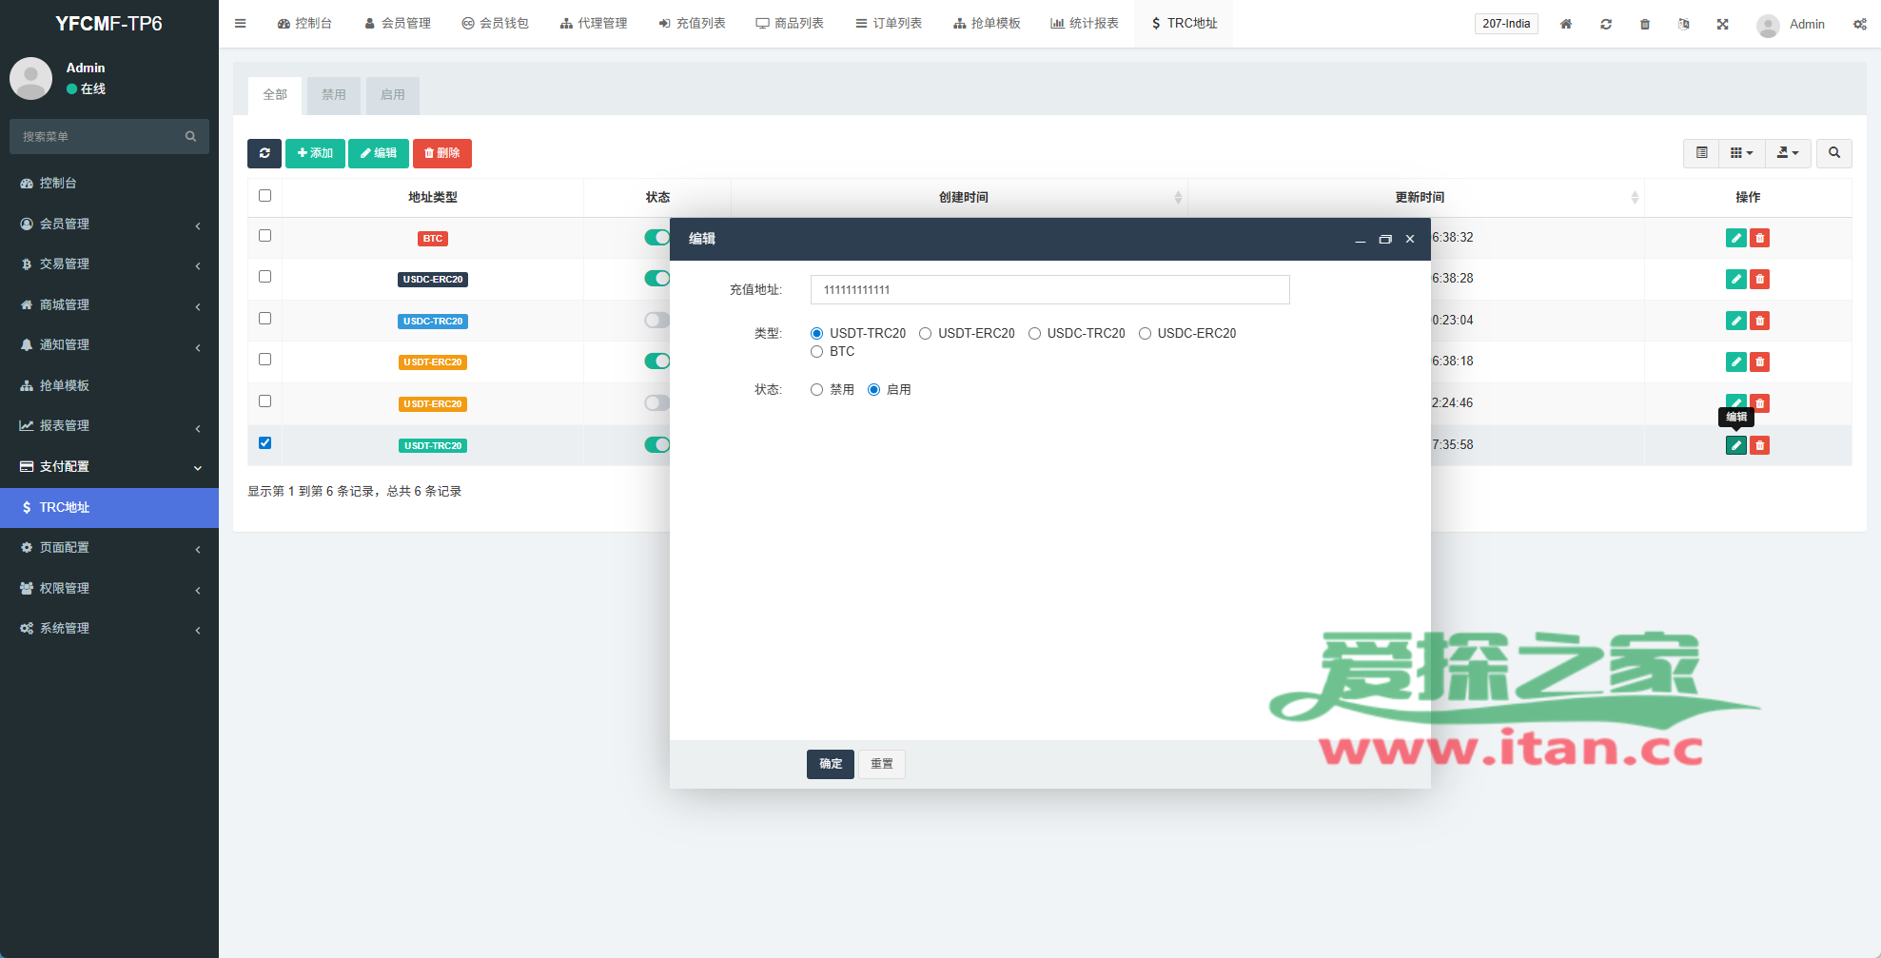Set status to 禁用 in dialog
Screen dimensions: 1881x958
[x=817, y=390]
